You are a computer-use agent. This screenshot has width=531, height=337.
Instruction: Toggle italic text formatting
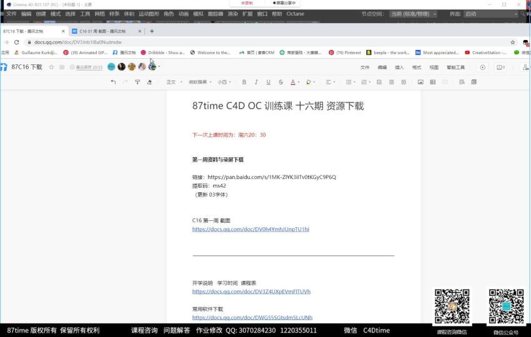click(256, 82)
